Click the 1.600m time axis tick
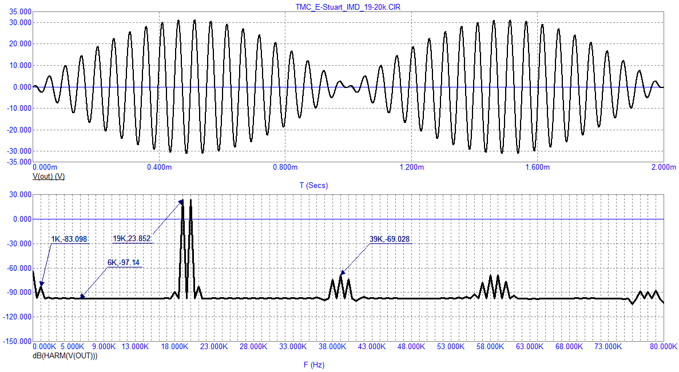Viewport: 679px width, 372px height. click(x=537, y=167)
